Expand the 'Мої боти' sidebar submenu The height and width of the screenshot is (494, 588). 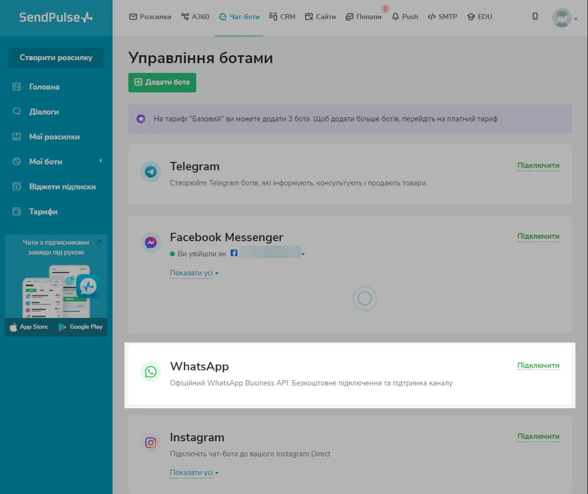tap(100, 161)
